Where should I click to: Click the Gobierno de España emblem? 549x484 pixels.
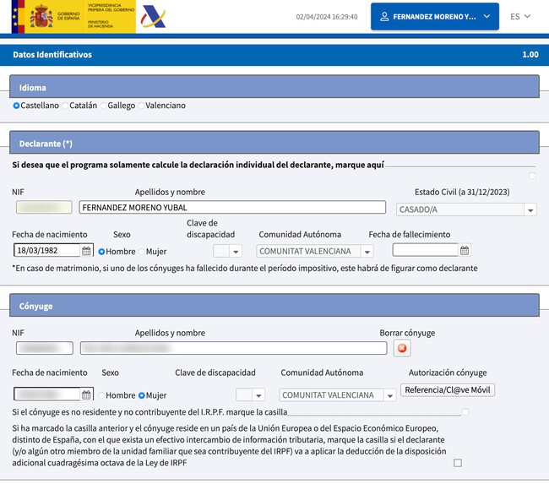(x=41, y=16)
